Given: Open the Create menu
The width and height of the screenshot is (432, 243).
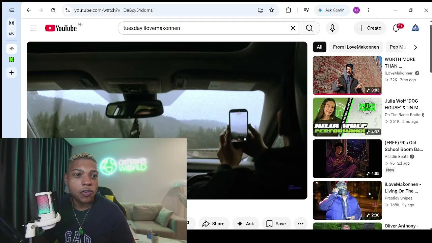Looking at the screenshot, I should coord(370,28).
